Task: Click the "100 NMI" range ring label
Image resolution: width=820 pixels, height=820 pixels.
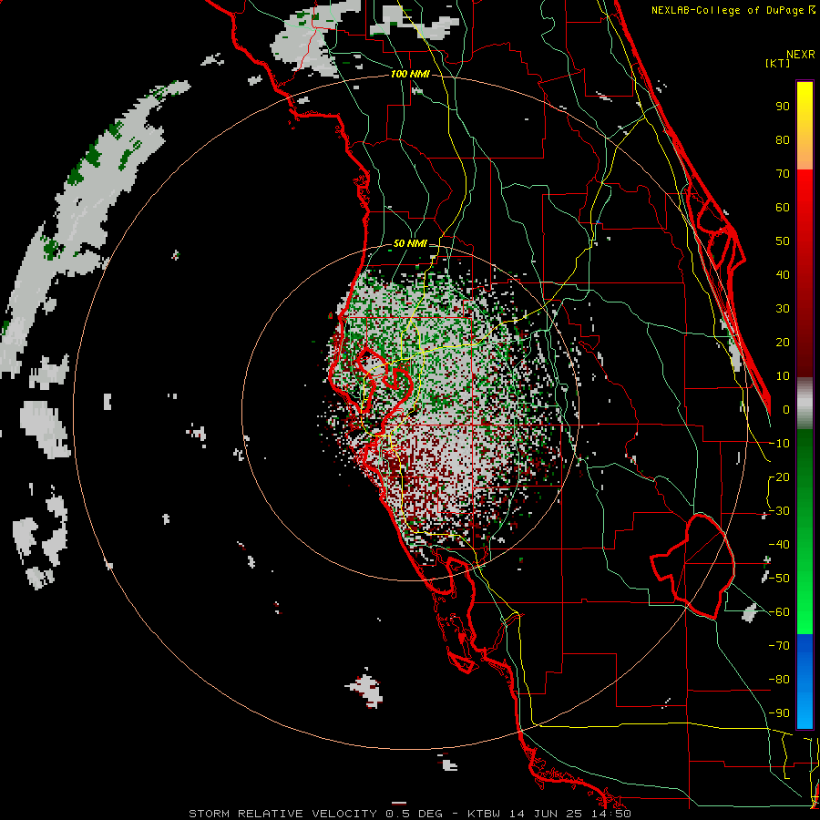Action: pos(410,74)
